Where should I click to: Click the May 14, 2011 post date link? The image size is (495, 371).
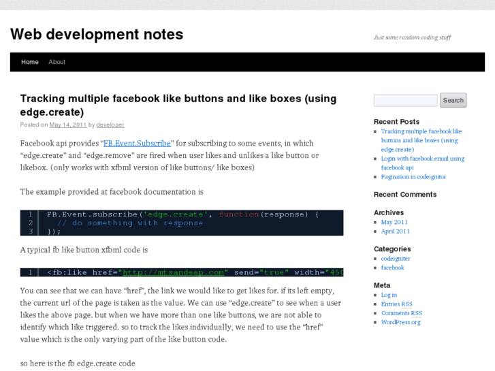coord(68,125)
